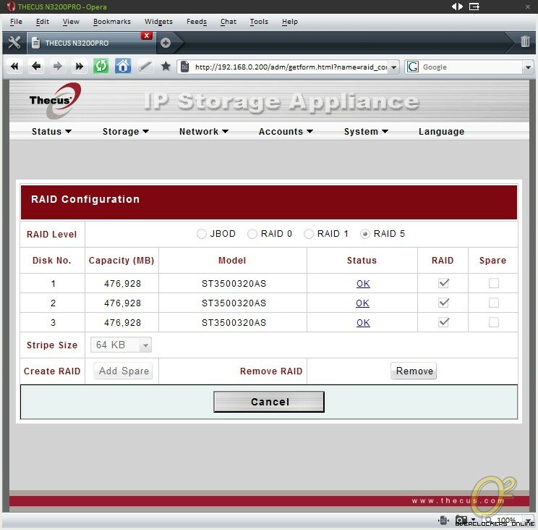Close the THECUS N3200PRO tab

147,35
